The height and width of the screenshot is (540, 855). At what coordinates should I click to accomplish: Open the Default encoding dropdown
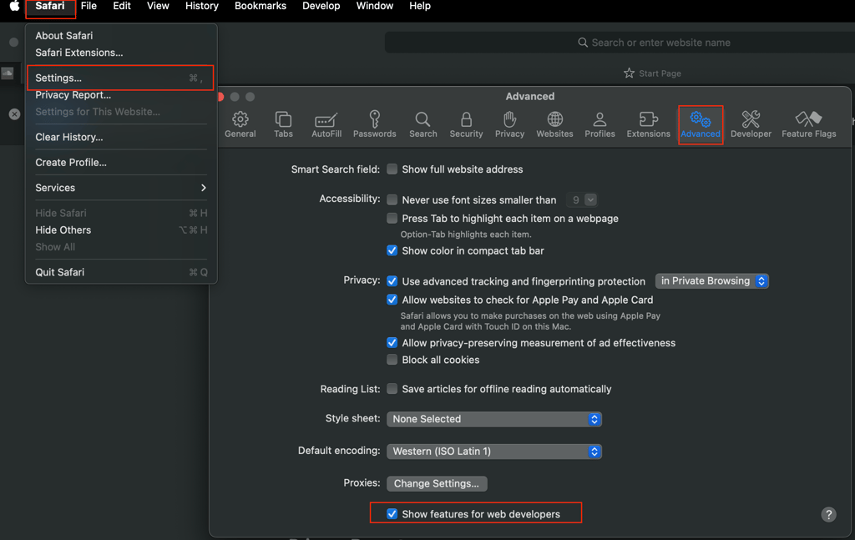[494, 452]
